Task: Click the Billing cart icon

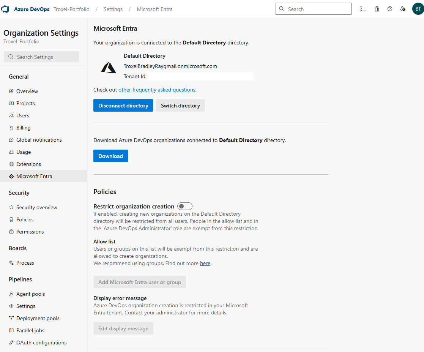Action: click(x=11, y=128)
